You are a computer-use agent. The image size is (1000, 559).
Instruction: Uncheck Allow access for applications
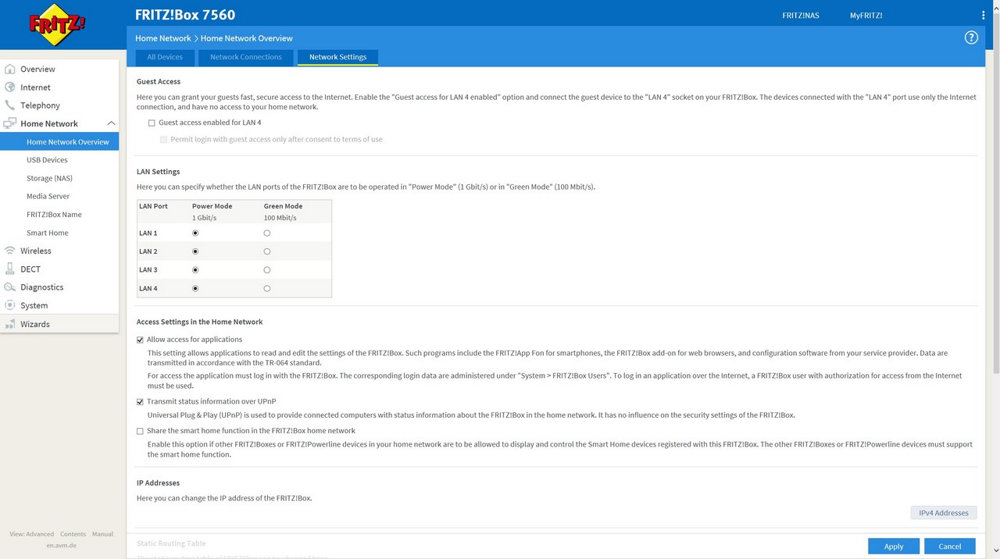pos(140,340)
